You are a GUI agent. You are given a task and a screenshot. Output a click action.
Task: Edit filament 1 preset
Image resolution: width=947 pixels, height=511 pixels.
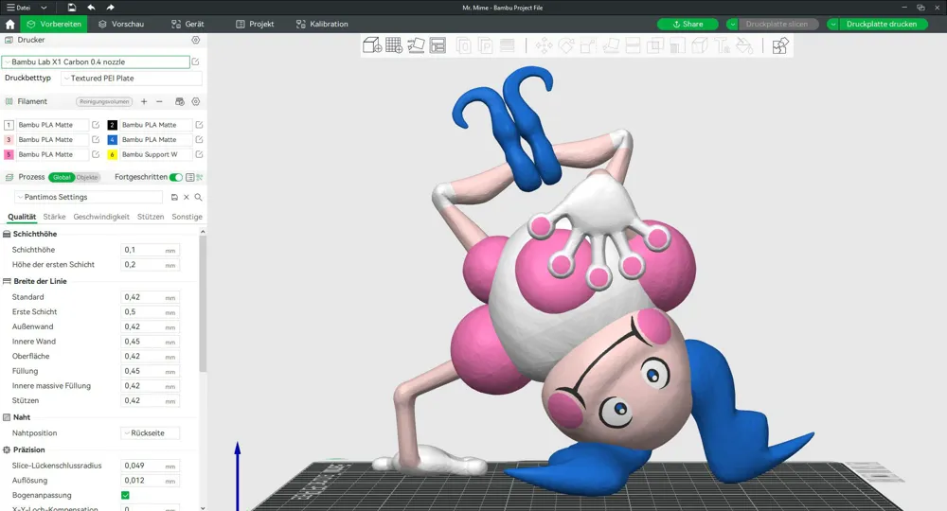tap(96, 125)
